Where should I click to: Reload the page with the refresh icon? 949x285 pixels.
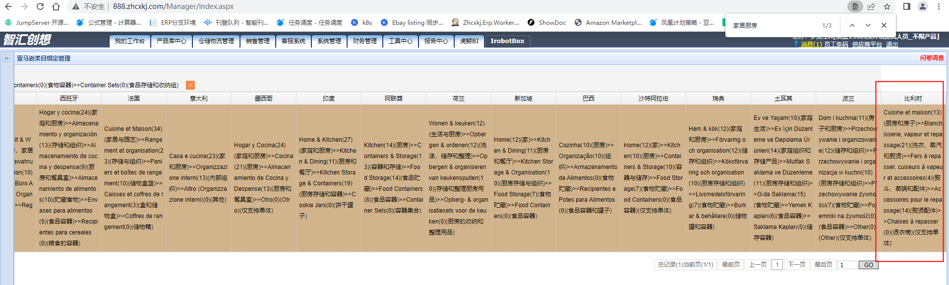[x=40, y=6]
